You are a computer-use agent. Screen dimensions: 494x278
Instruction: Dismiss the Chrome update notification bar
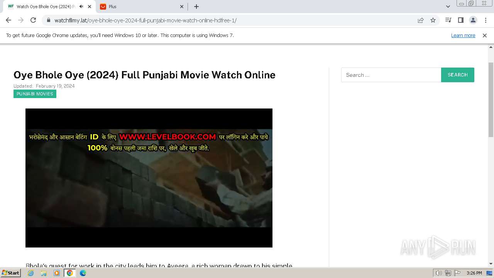pyautogui.click(x=485, y=36)
